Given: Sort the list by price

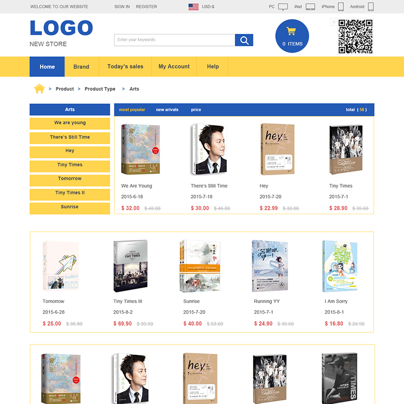Looking at the screenshot, I should 196,110.
